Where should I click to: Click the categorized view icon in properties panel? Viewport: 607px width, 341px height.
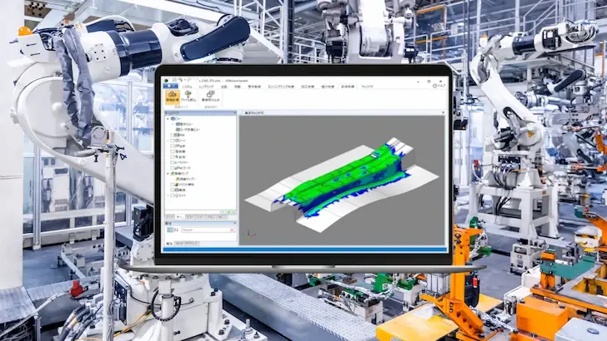[x=170, y=230]
